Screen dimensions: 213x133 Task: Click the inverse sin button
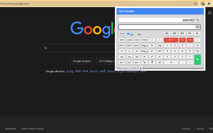[122, 63]
